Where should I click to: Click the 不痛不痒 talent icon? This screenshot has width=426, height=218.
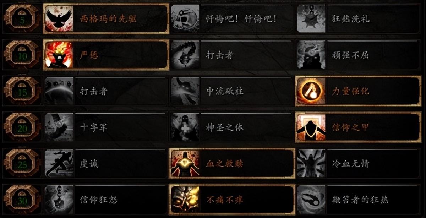tap(185, 200)
